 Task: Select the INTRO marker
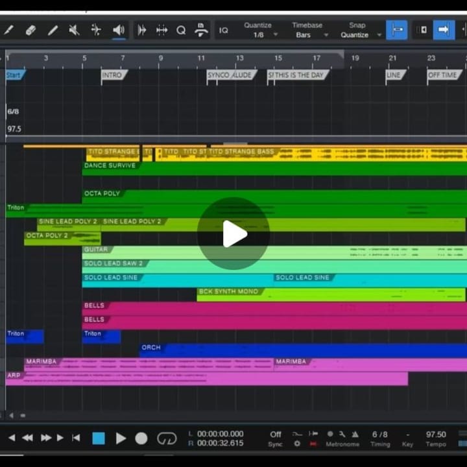coord(114,75)
